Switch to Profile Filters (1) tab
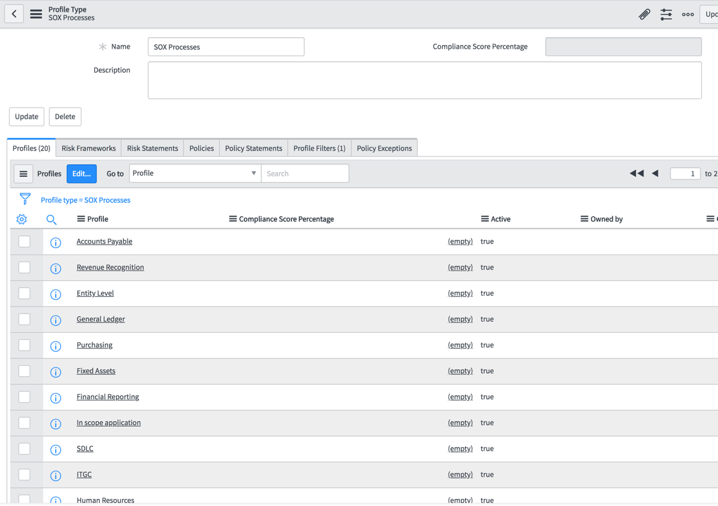718x506 pixels. [320, 148]
